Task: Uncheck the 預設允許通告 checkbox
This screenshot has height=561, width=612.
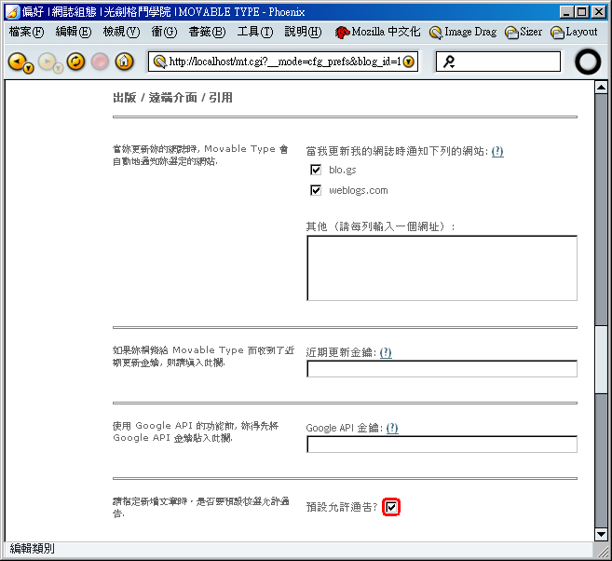Action: click(391, 507)
